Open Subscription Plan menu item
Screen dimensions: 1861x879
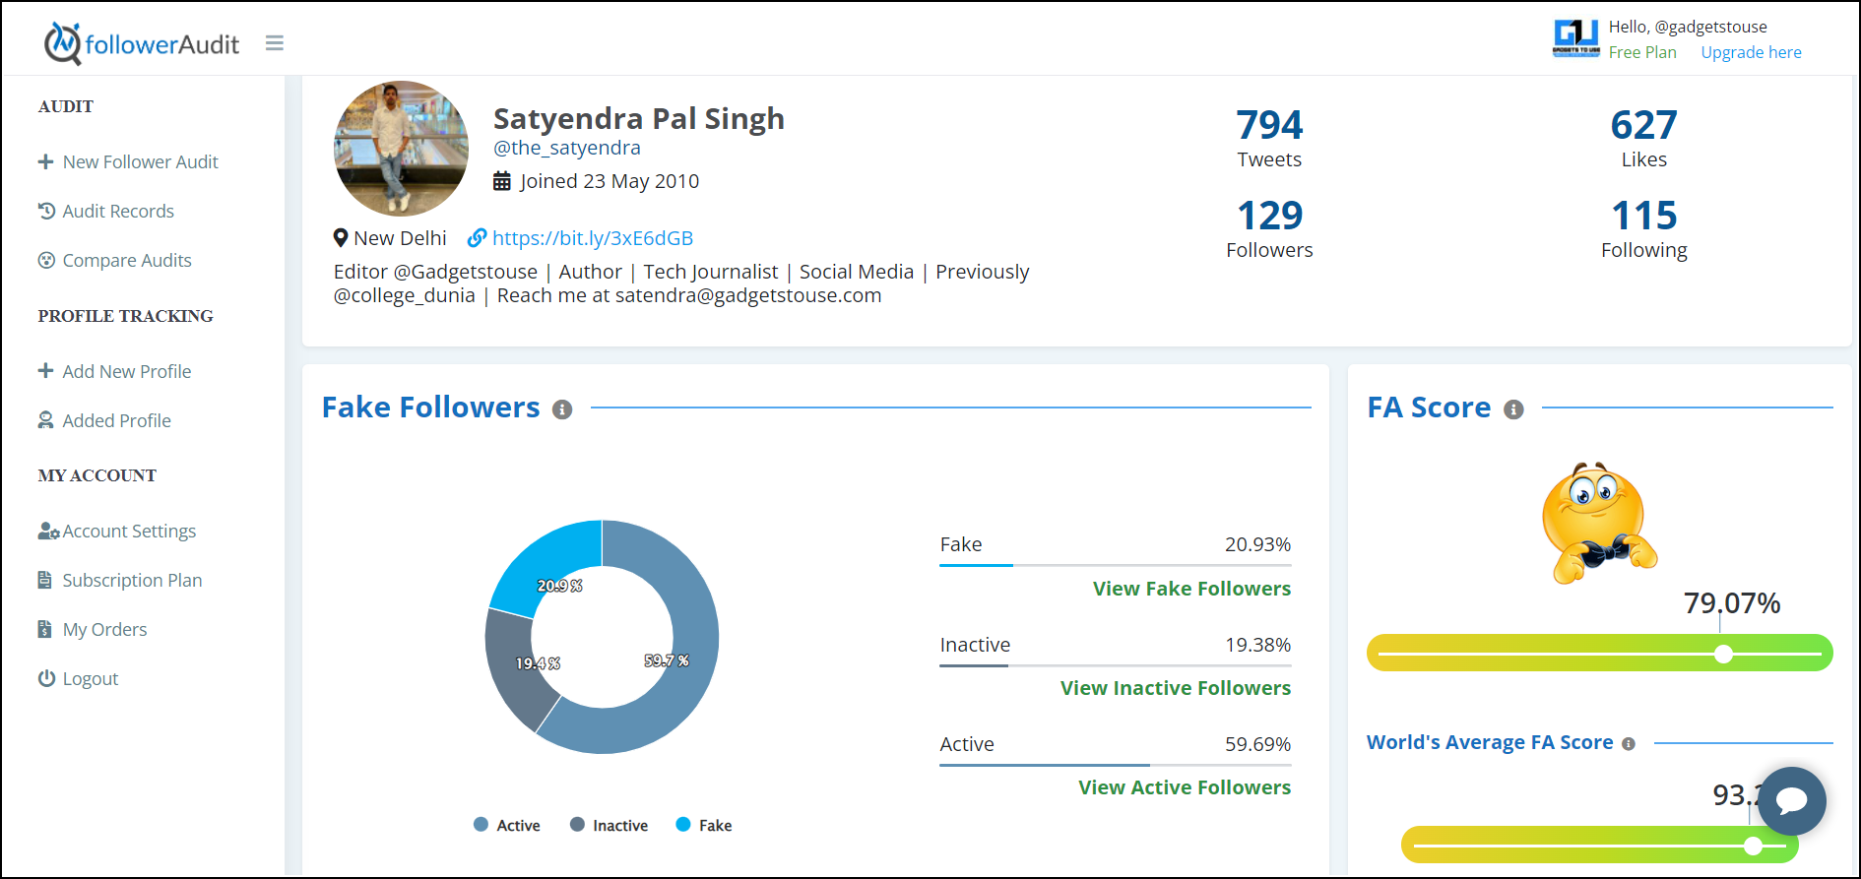[x=120, y=580]
